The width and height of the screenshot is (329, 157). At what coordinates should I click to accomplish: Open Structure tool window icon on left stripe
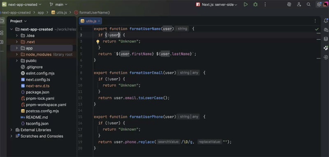click(2, 33)
